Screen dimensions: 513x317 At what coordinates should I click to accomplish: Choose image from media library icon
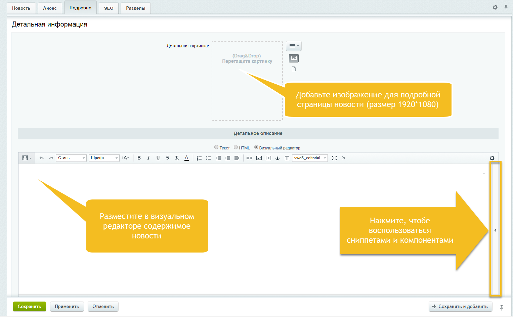click(294, 58)
